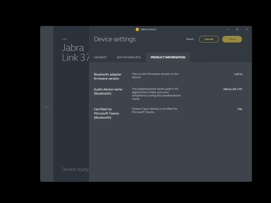This screenshot has height=203, width=271.
Task: Click the Device ready status text
Action: coord(75,169)
